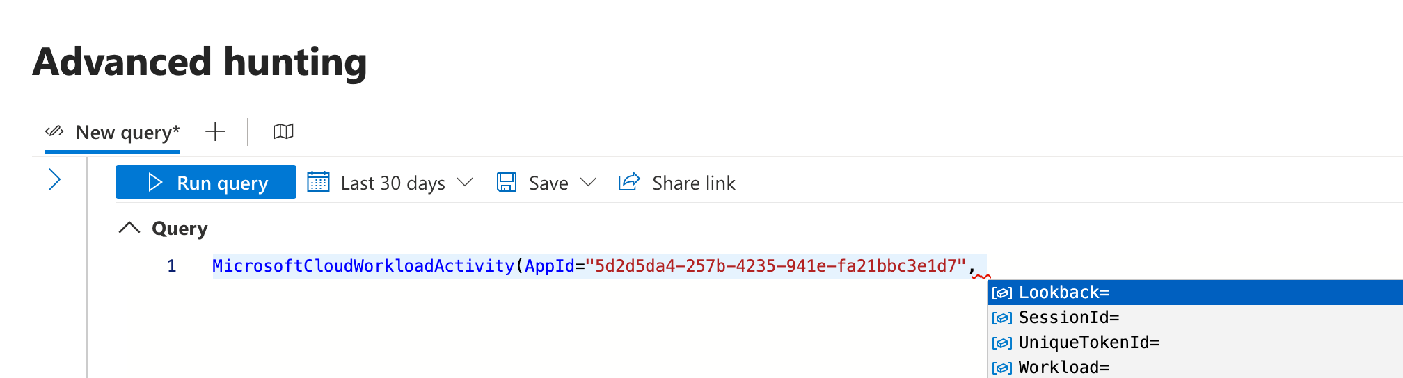Click the MicrosoftCloudWorkloadActivity function name
Viewport: 1403px width, 378px height.
tap(363, 266)
